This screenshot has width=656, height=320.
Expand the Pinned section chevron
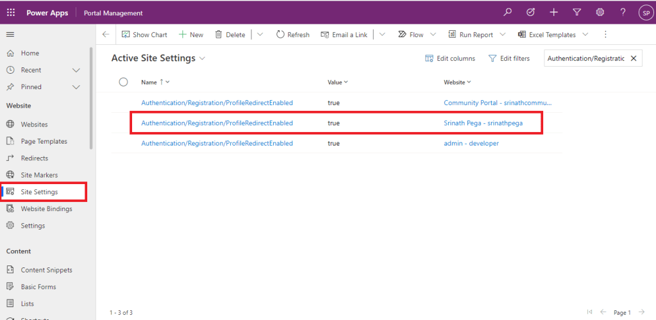(x=76, y=87)
